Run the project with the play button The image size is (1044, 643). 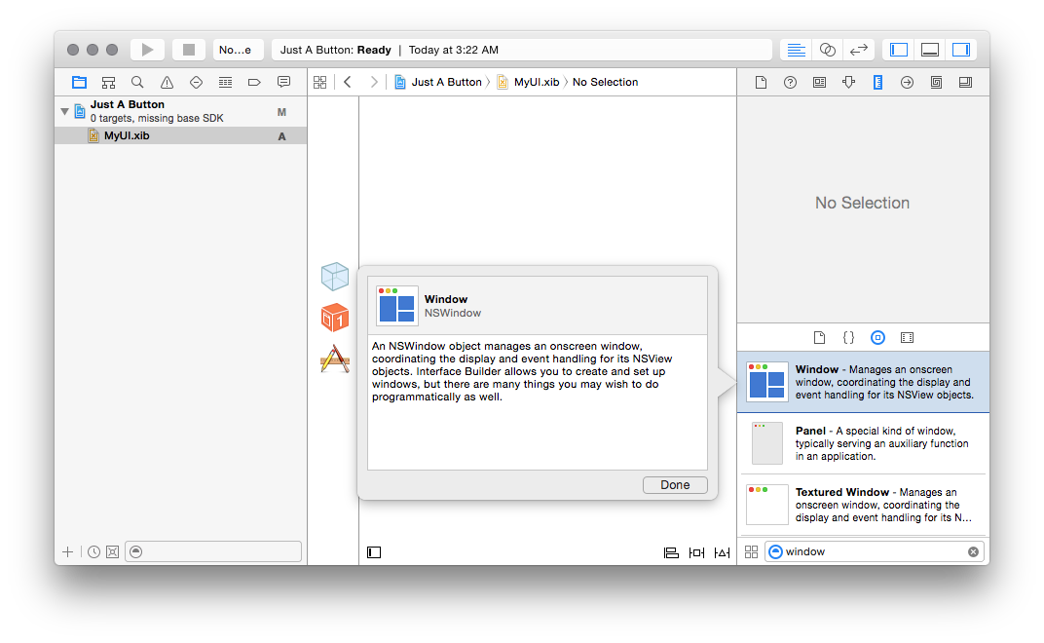pyautogui.click(x=147, y=50)
